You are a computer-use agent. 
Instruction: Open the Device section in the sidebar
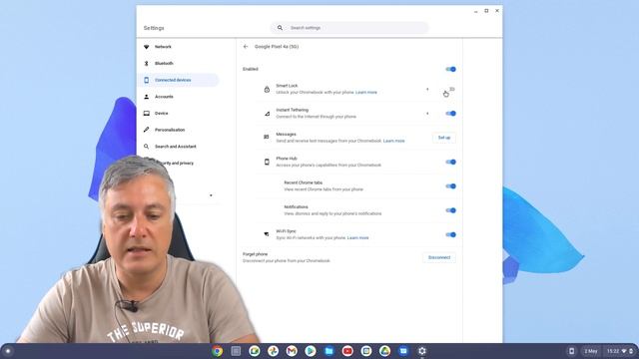coord(178,113)
